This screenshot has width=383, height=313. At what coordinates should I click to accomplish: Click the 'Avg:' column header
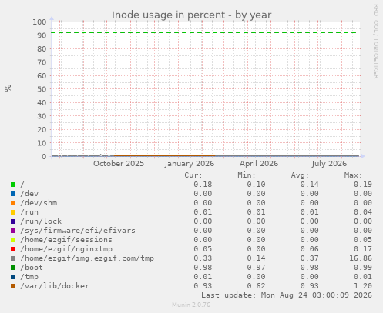click(x=300, y=175)
